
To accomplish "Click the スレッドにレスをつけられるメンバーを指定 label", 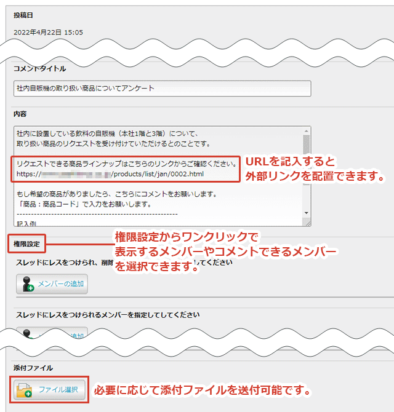I will coord(108,315).
